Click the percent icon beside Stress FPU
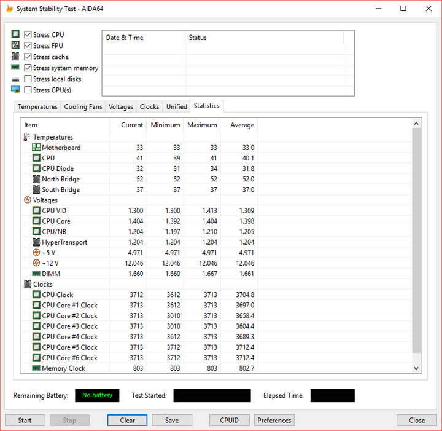This screenshot has width=442, height=431. coord(15,45)
